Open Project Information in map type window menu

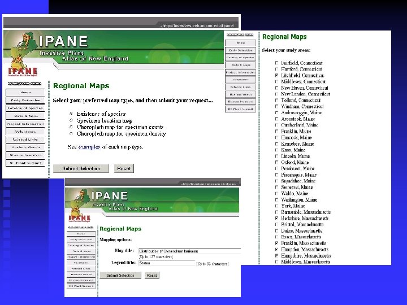[25, 124]
